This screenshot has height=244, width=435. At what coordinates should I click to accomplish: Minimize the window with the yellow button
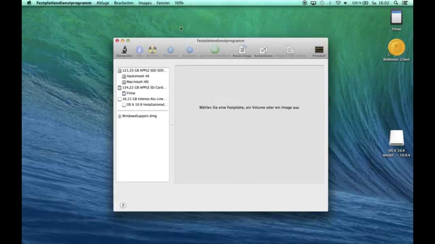click(123, 41)
